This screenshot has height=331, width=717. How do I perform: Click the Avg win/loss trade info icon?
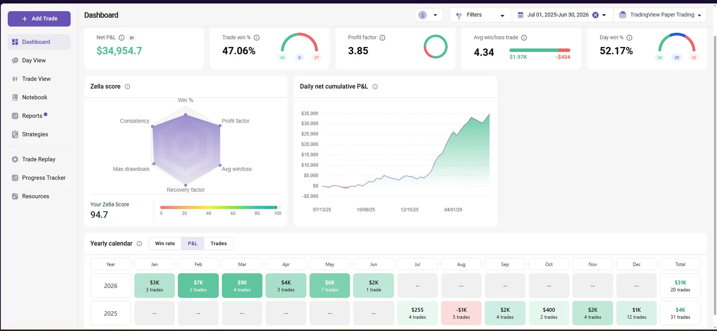[524, 38]
